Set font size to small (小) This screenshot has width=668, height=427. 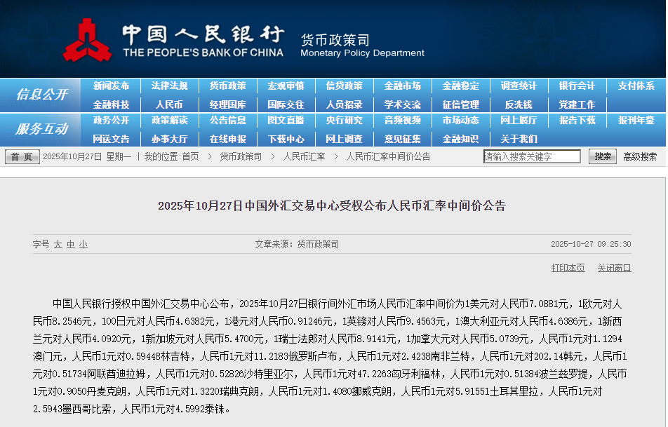coord(83,244)
